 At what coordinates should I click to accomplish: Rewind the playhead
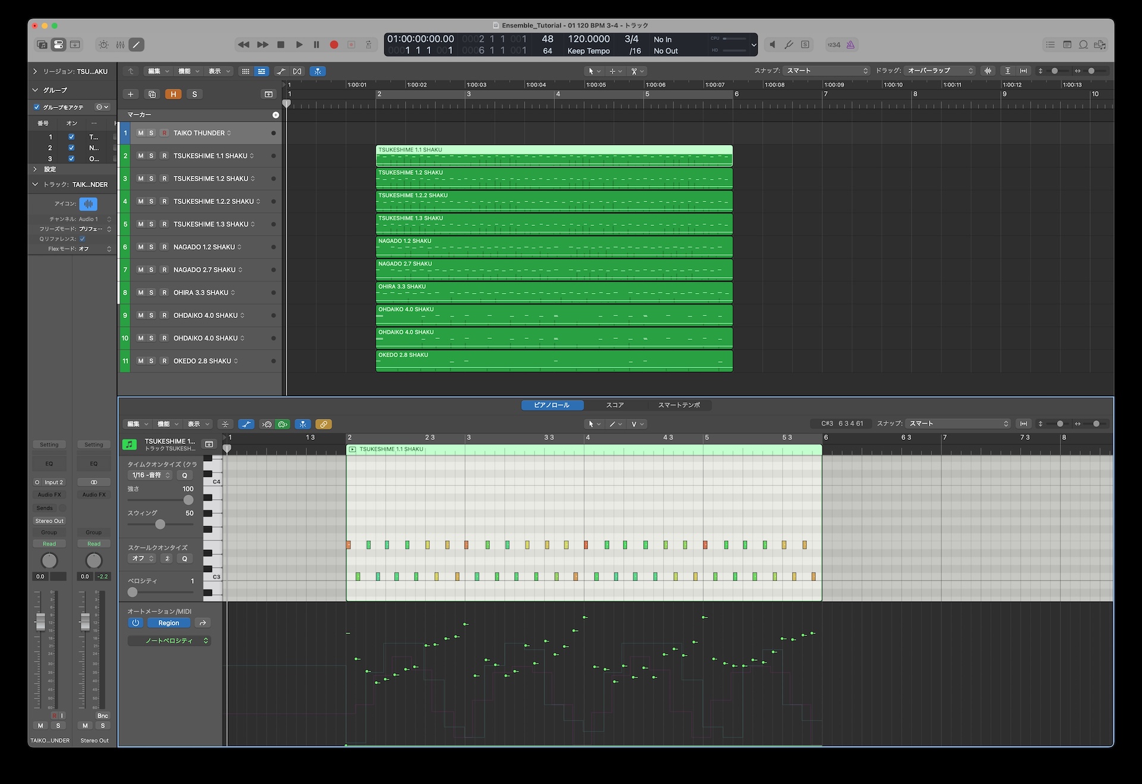click(x=244, y=45)
